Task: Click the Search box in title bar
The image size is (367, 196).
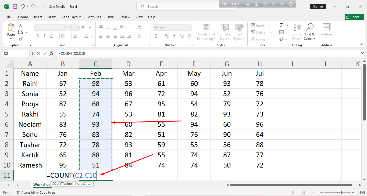Action: pos(186,6)
